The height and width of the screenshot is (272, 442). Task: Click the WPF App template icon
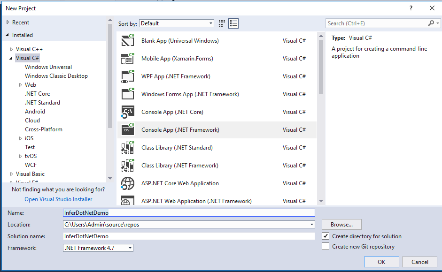pyautogui.click(x=128, y=76)
